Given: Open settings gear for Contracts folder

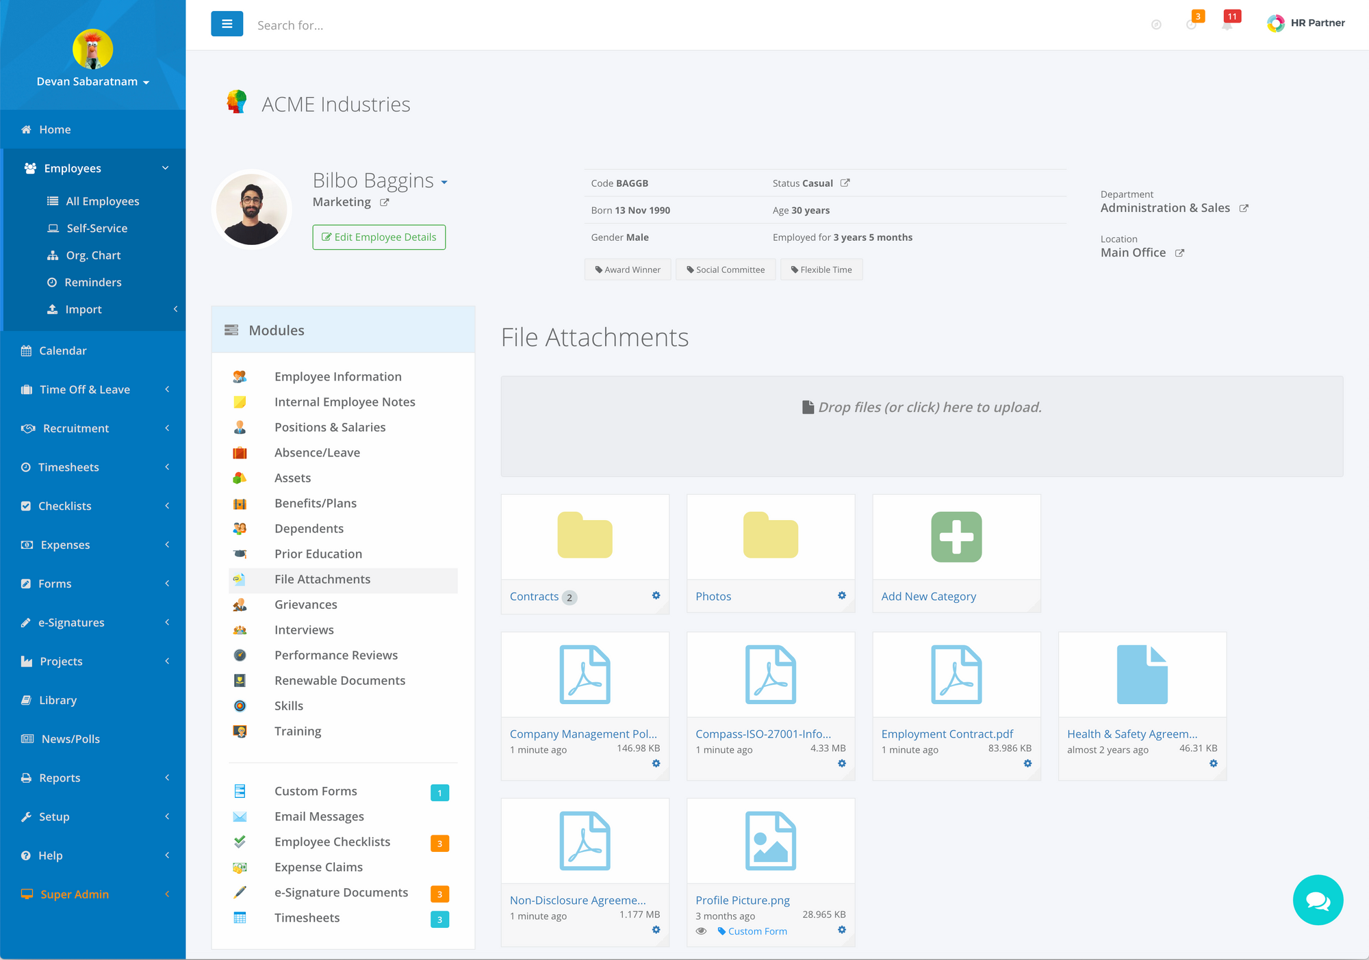Looking at the screenshot, I should point(656,596).
